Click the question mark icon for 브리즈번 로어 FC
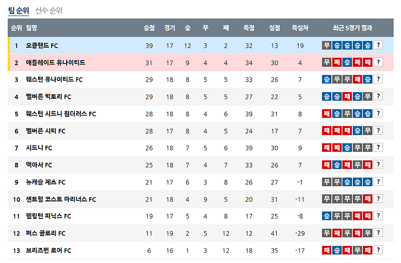Screen dimensions: 401x263 tap(378, 250)
